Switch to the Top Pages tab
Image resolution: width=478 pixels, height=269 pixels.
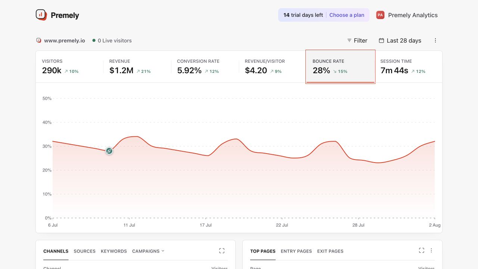tap(263, 251)
